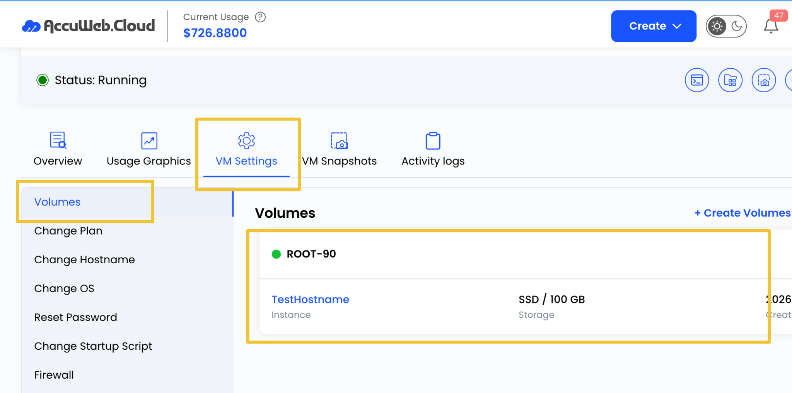
Task: Open the TestHostname instance link
Action: pyautogui.click(x=310, y=299)
